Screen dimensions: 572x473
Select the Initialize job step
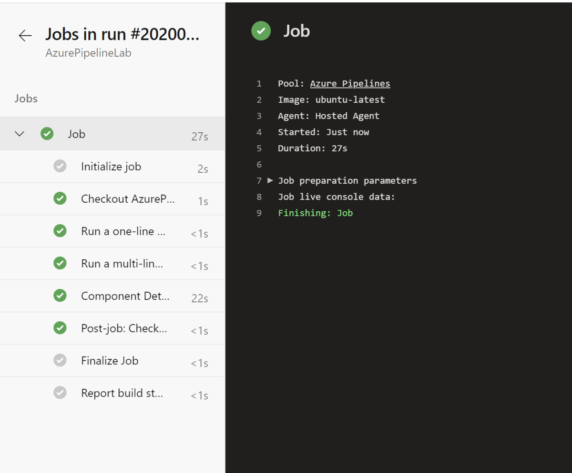111,167
